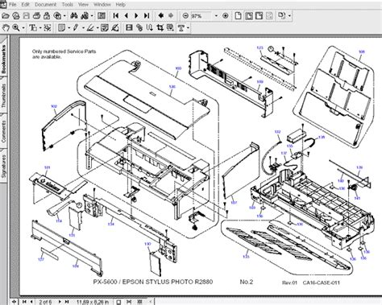Switch to the Thumbnails side tab
Image resolution: width=382 pixels, height=305 pixels.
click(3, 95)
